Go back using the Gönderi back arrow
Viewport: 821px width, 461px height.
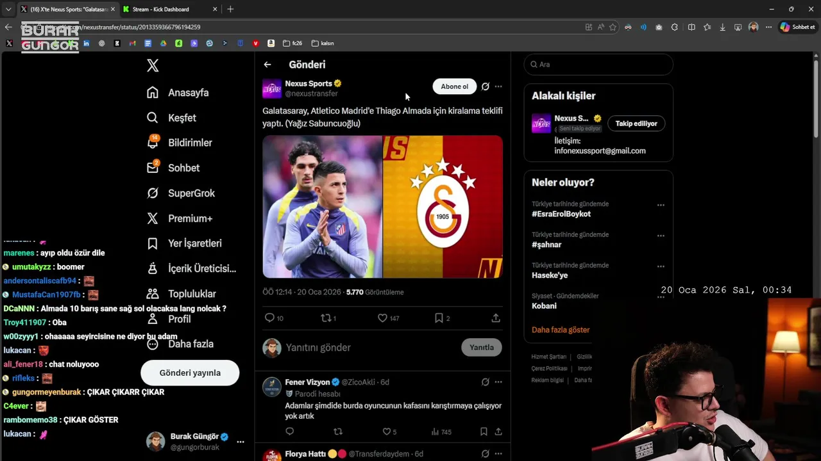(267, 65)
